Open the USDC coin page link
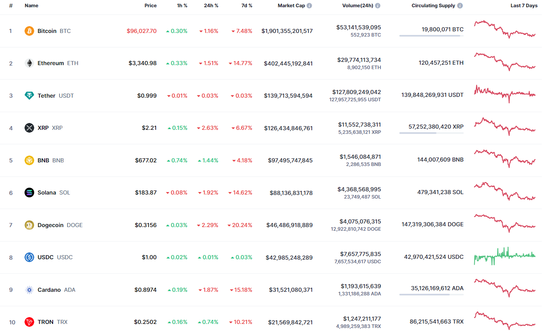The image size is (547, 336). [55, 257]
